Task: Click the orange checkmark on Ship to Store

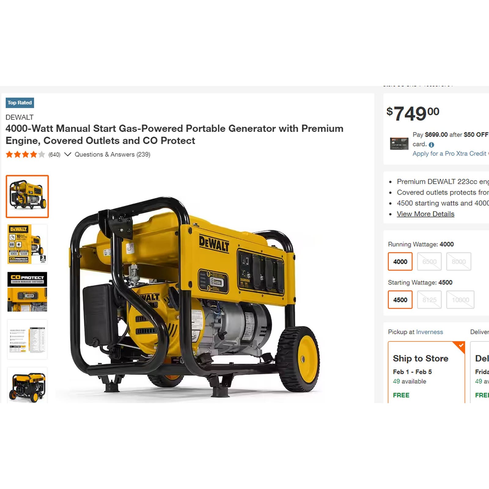Action: click(461, 346)
